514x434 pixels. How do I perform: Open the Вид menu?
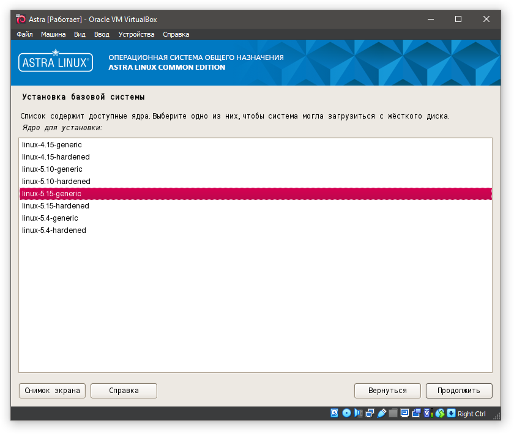[80, 34]
